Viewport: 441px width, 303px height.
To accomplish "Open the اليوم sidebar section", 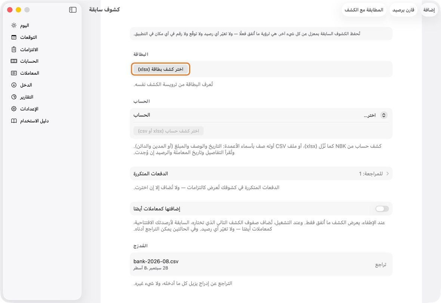I will click(42, 25).
